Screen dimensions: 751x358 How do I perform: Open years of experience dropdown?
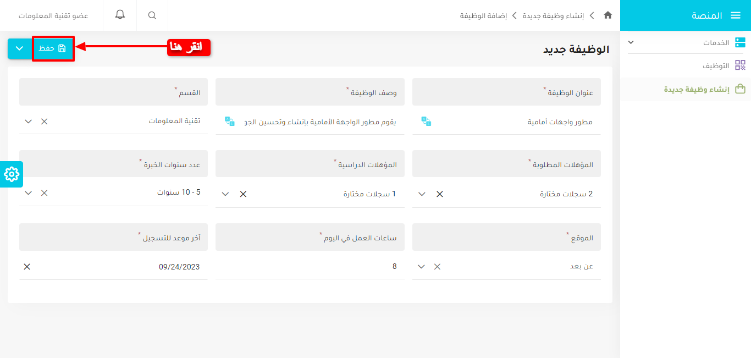click(29, 193)
